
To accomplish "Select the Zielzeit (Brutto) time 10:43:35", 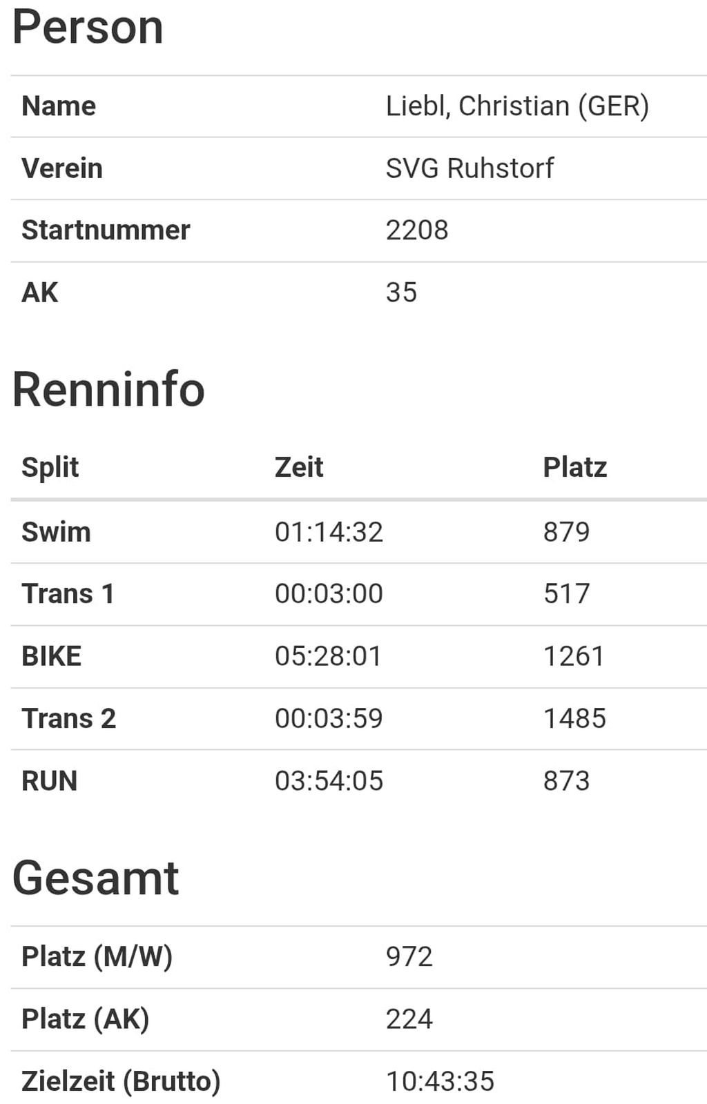I will point(440,1081).
